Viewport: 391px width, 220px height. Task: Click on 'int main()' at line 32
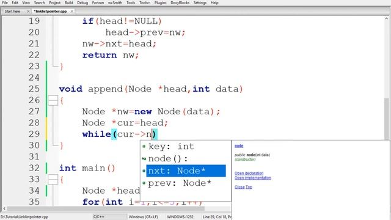pos(87,168)
